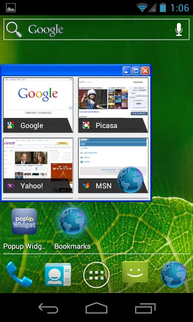
Task: Tap the MSN butterfly favicon
Action: pos(86,186)
